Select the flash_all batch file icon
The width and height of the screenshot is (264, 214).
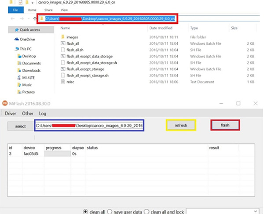pyautogui.click(x=62, y=44)
